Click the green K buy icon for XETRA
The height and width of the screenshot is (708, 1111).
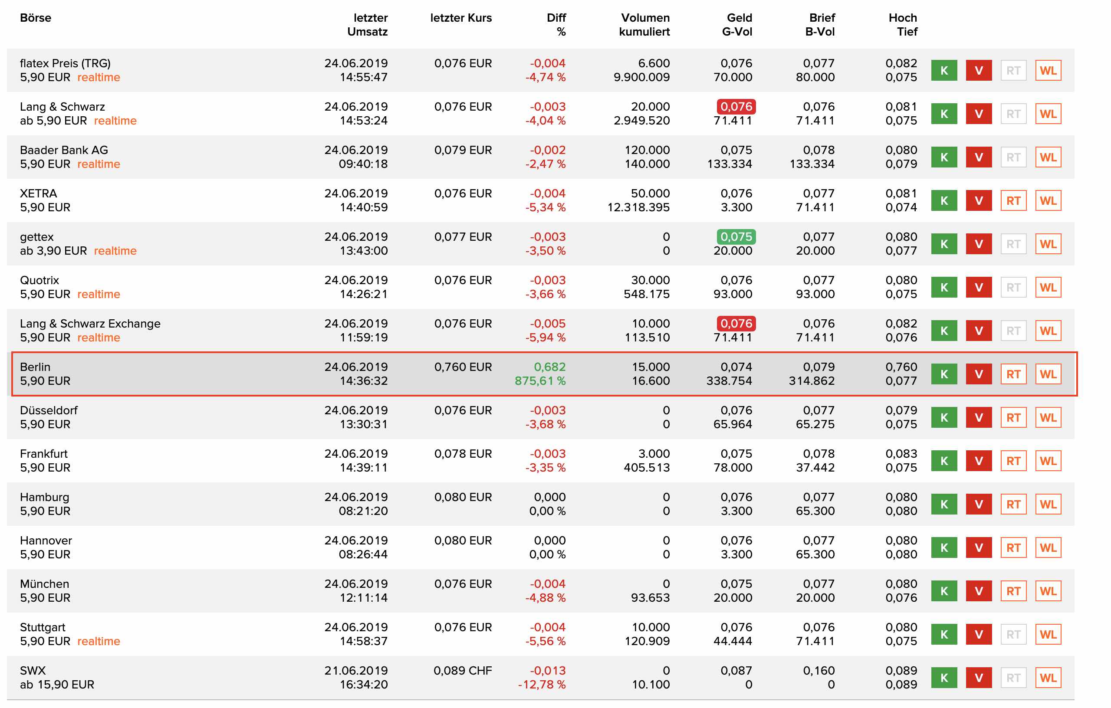[944, 200]
